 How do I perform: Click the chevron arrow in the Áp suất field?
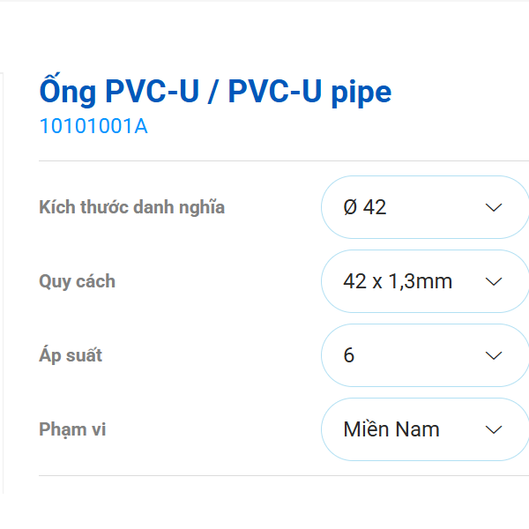coord(494,355)
